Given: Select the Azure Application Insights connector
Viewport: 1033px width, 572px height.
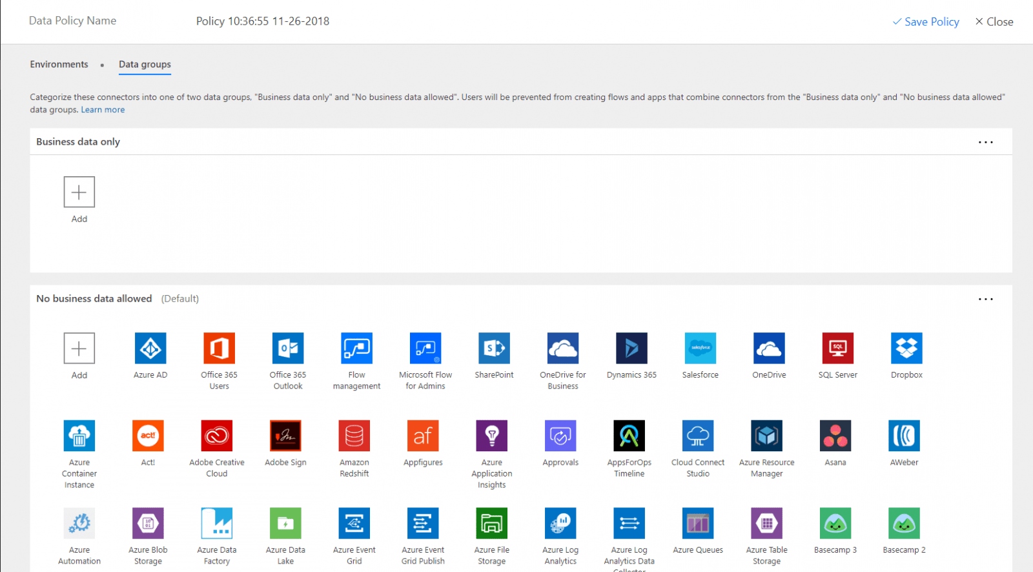Looking at the screenshot, I should tap(492, 436).
